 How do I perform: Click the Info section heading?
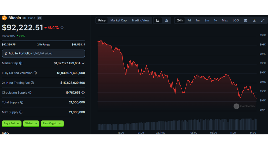(x=5, y=133)
